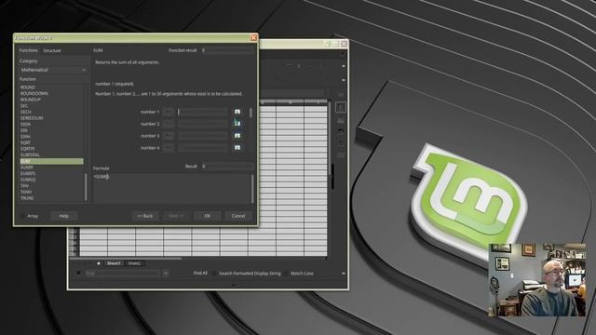Switch to the Structure tab
Viewport: 596px width, 335px height.
(x=52, y=50)
